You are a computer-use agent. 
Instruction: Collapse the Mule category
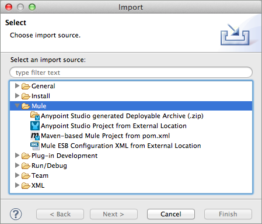(x=17, y=106)
